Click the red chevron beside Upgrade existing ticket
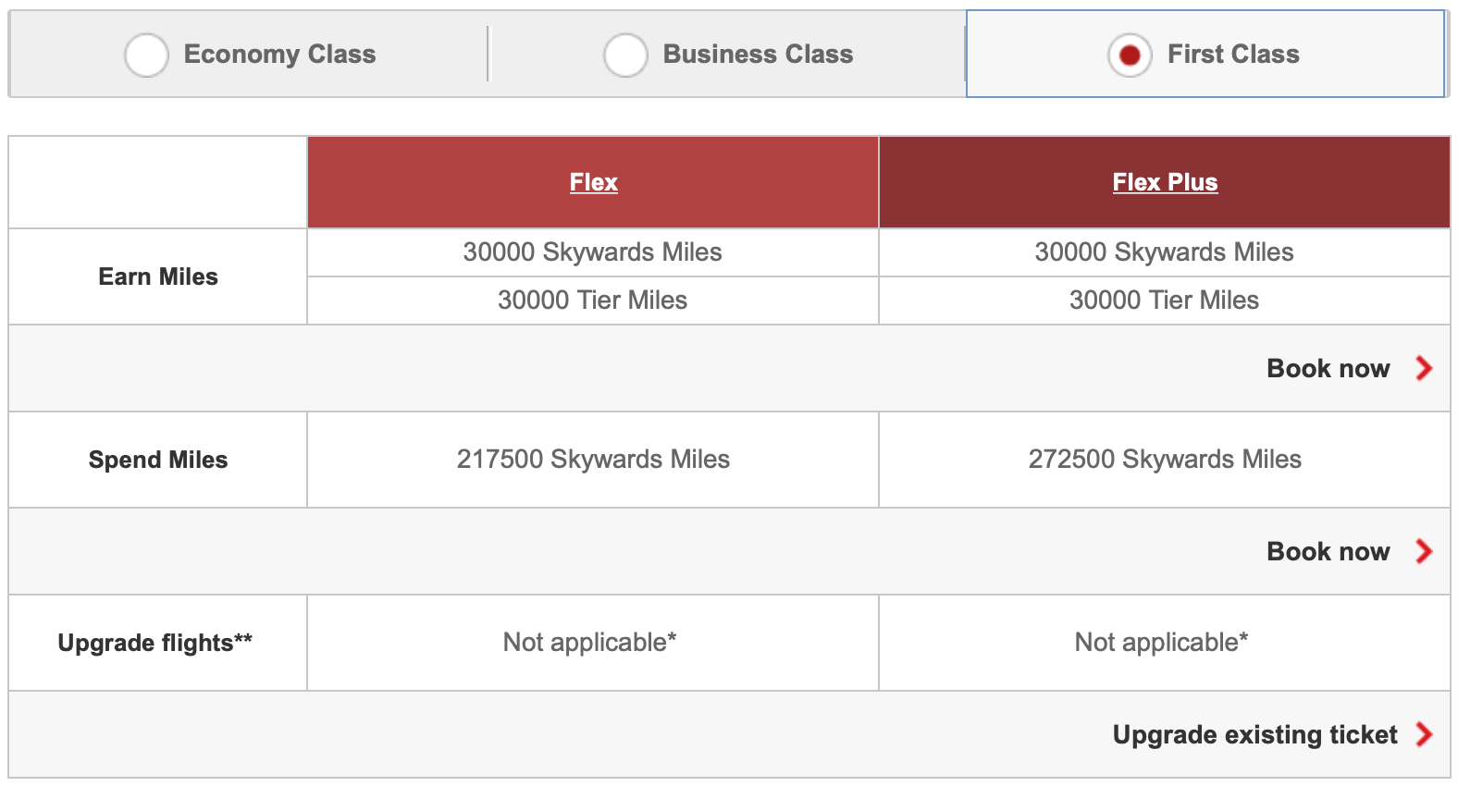Image resolution: width=1458 pixels, height=786 pixels. pos(1424,734)
